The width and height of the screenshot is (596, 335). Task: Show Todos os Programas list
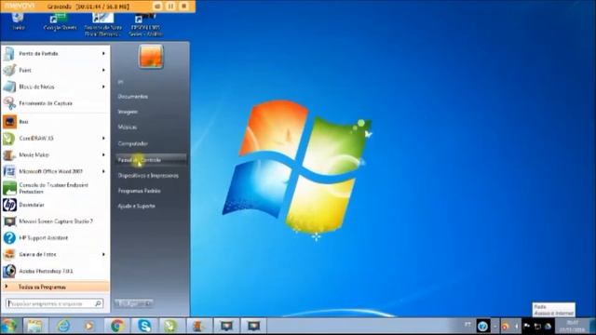point(55,287)
